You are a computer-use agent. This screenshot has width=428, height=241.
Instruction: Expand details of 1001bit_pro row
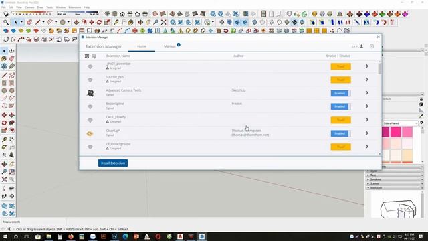pos(367,80)
